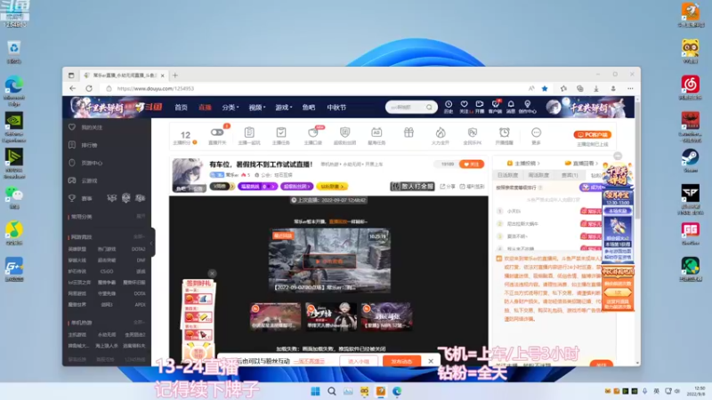
Task: Expand the 直播回看 link
Action: [x=582, y=164]
